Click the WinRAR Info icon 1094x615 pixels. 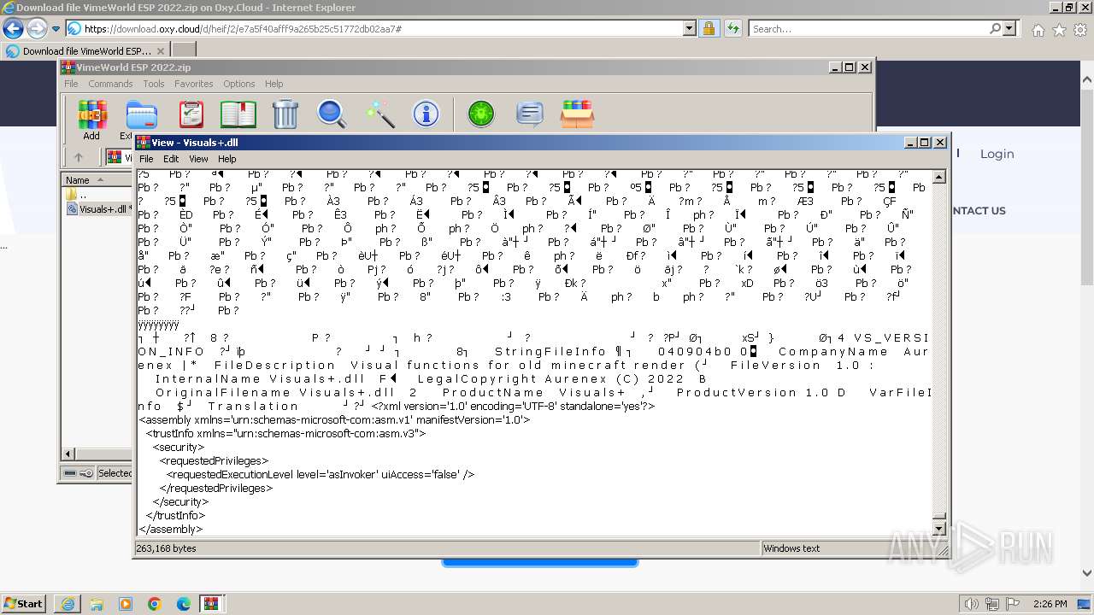tap(426, 114)
